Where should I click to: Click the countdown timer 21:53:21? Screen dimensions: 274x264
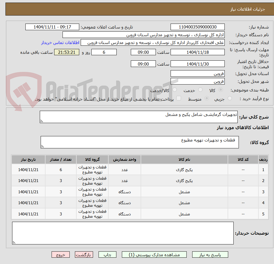click(x=67, y=52)
